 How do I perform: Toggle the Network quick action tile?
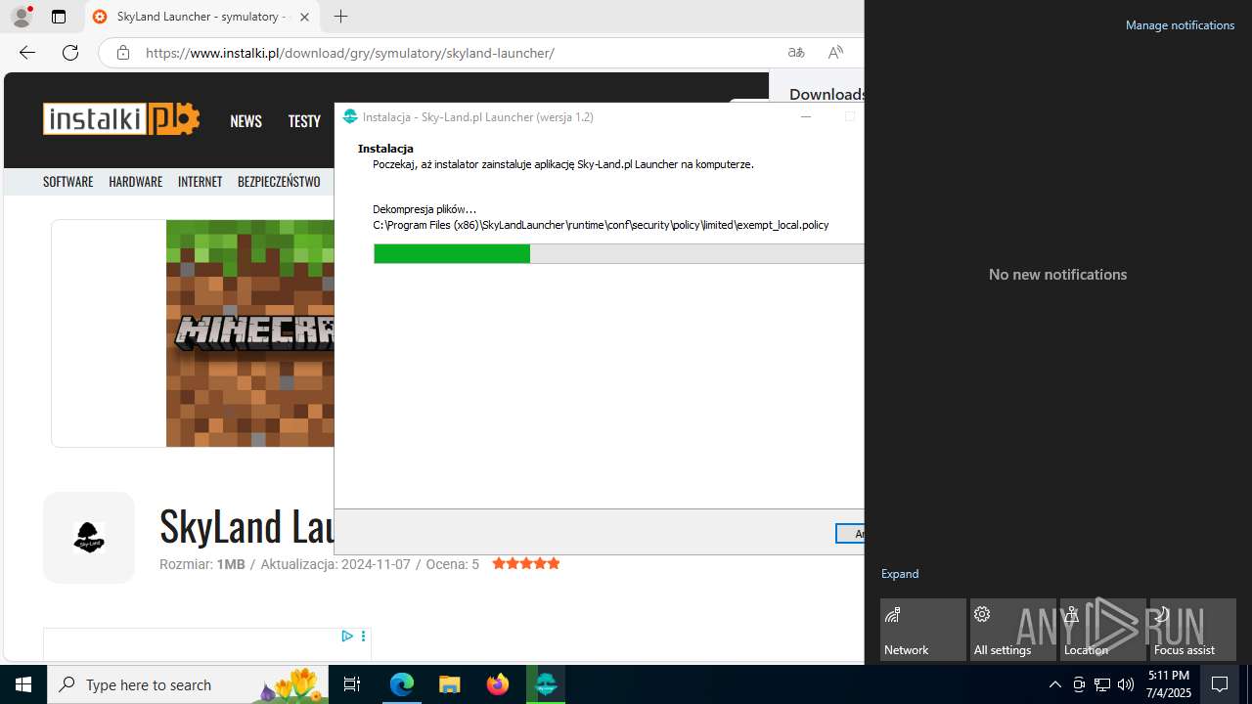click(923, 630)
